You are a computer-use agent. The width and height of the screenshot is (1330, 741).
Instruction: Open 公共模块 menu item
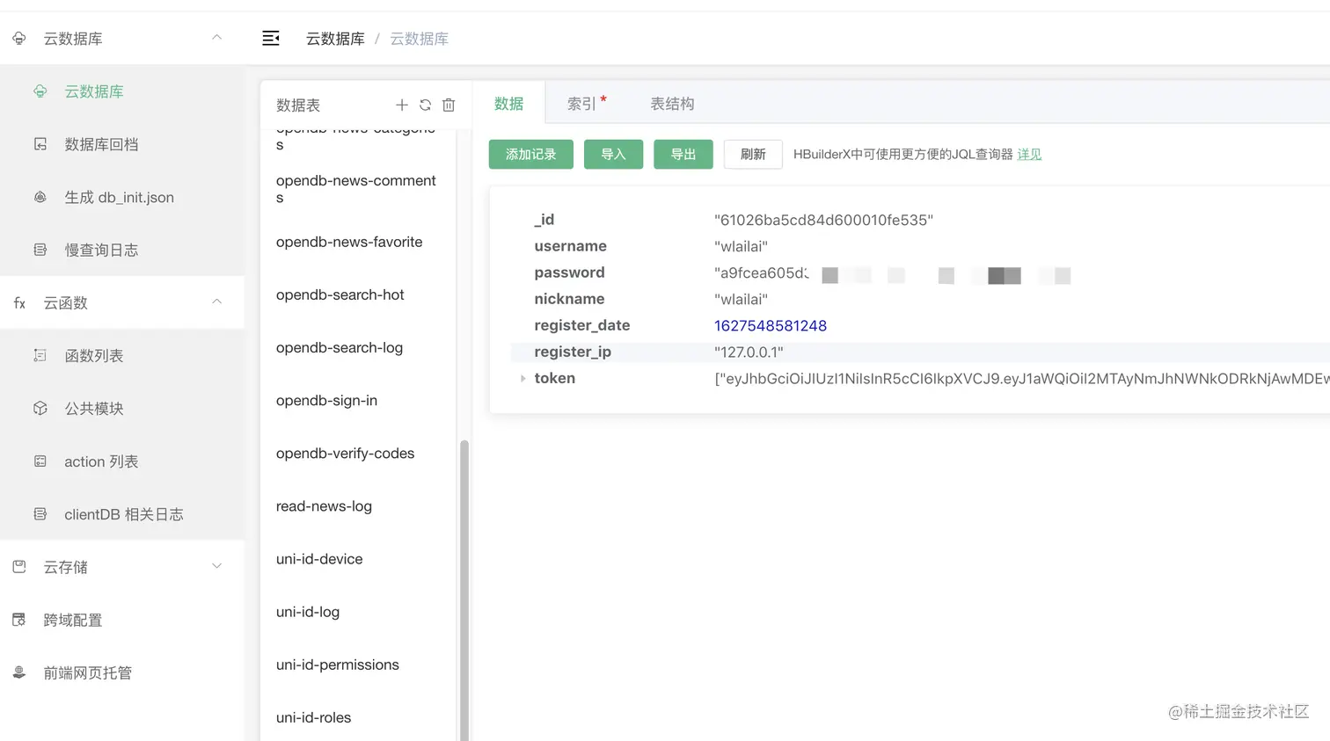[x=122, y=408]
